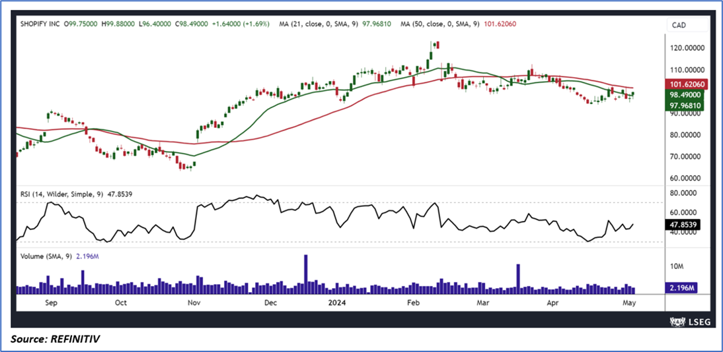Click the 60.0000 RSI axis label

684,212
